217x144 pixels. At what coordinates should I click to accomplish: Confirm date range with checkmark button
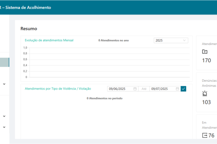(x=183, y=89)
